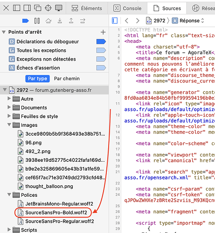The height and width of the screenshot is (233, 215).
Task: Dock inspector to the right side
Action: click(x=27, y=8)
